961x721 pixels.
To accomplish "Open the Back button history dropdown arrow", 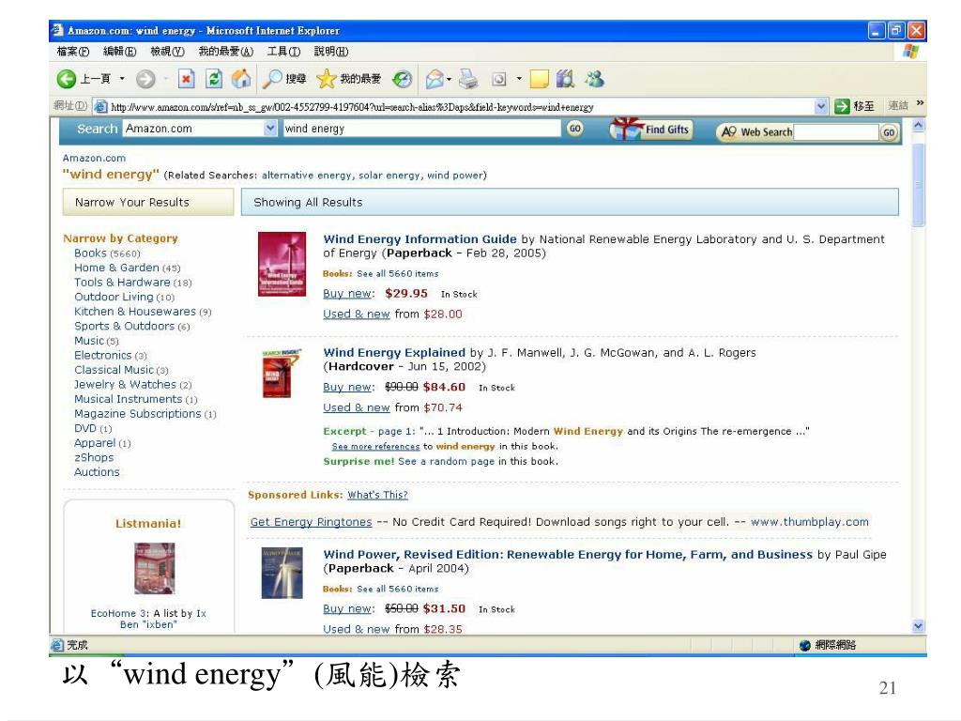I will point(122,79).
